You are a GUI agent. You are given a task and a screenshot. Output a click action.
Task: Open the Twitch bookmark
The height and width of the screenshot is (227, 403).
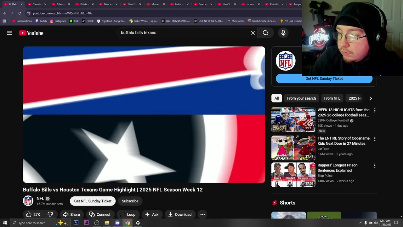[41, 21]
